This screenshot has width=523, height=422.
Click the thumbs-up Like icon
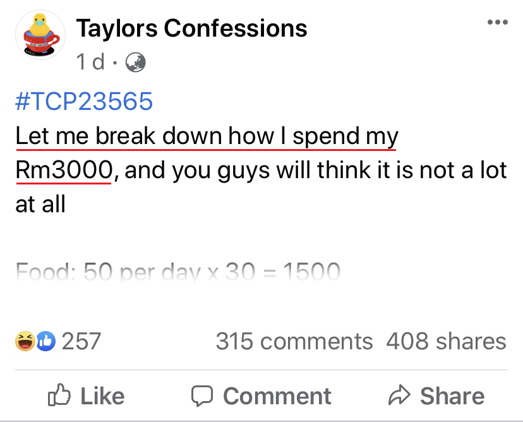coord(59,396)
